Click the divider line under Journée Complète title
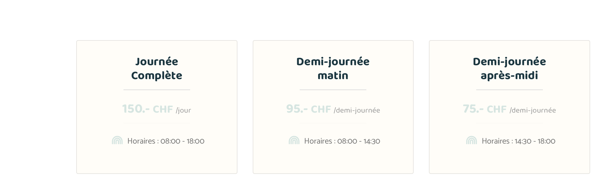607x191 pixels. (x=157, y=90)
